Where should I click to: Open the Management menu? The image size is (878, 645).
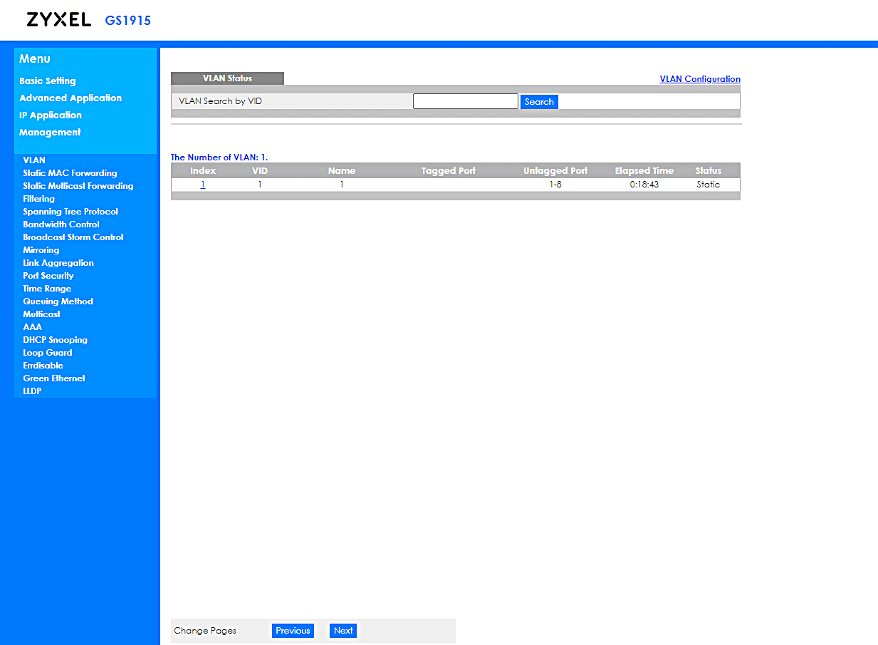point(50,133)
